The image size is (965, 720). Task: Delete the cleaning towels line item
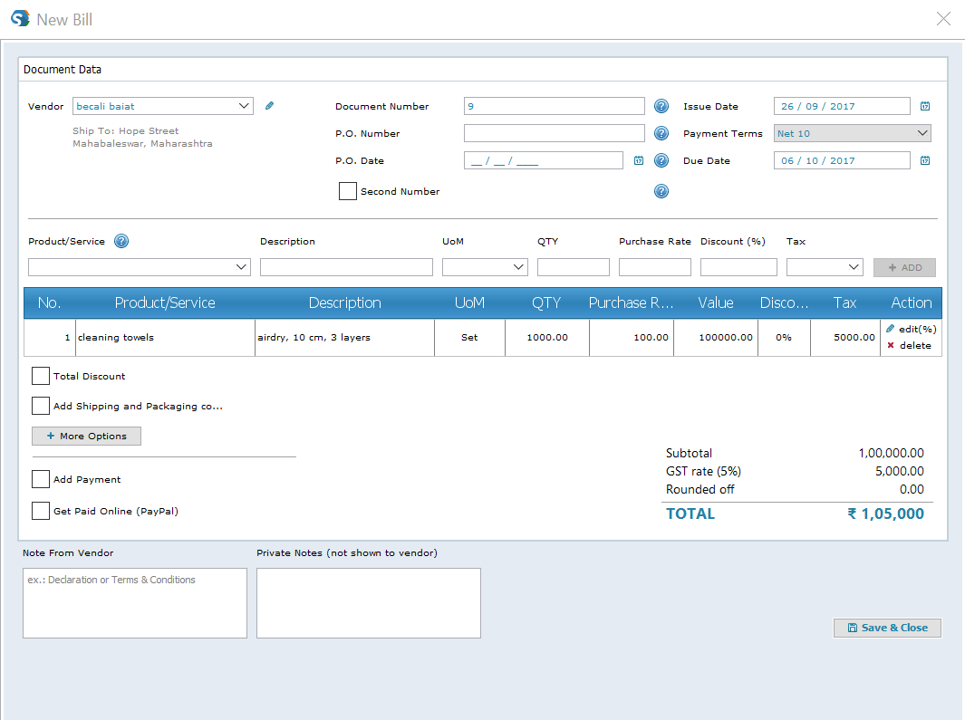[x=909, y=345]
